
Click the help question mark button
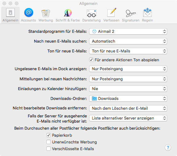(168, 147)
